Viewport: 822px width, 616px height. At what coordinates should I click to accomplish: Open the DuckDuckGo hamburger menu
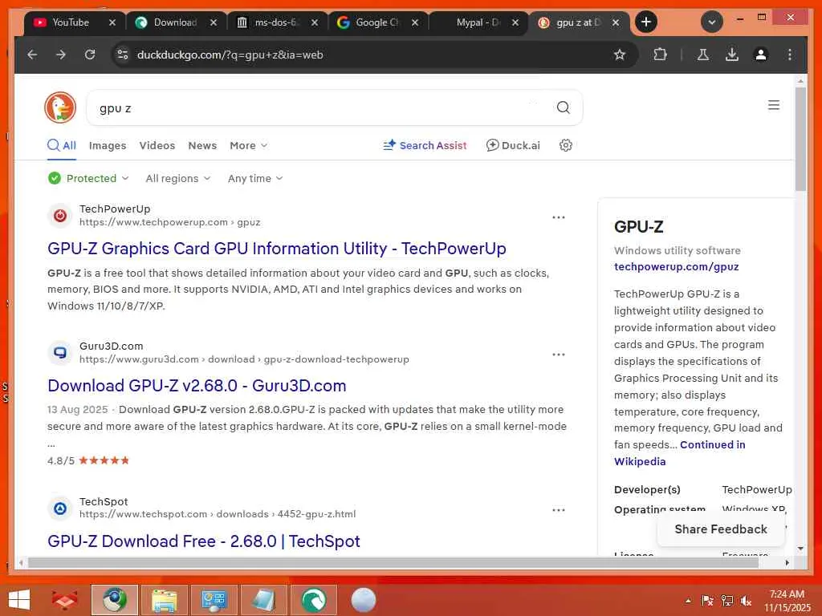(773, 105)
